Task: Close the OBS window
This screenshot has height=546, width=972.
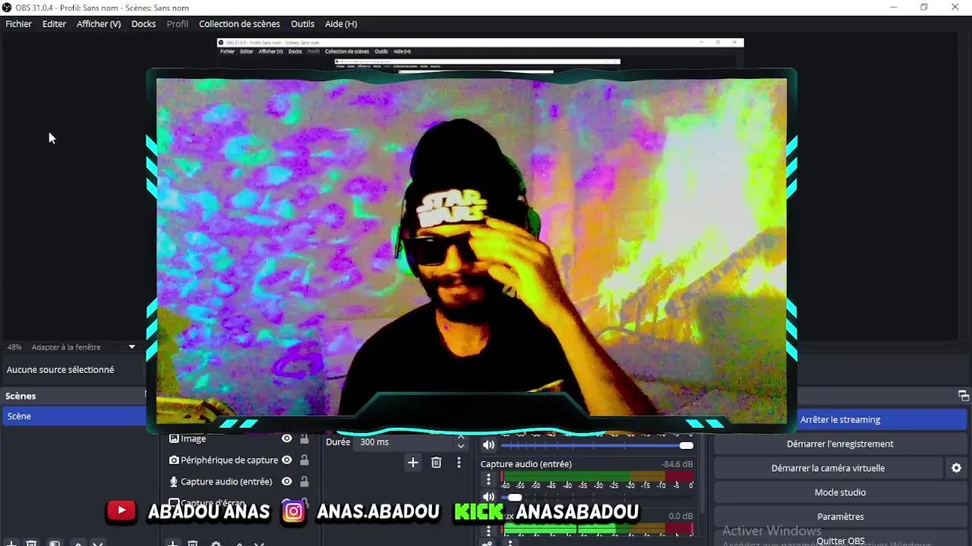Action: tap(955, 8)
